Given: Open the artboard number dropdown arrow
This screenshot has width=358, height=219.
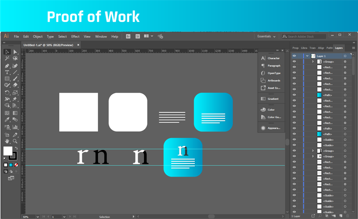Looking at the screenshot, I should [64, 217].
